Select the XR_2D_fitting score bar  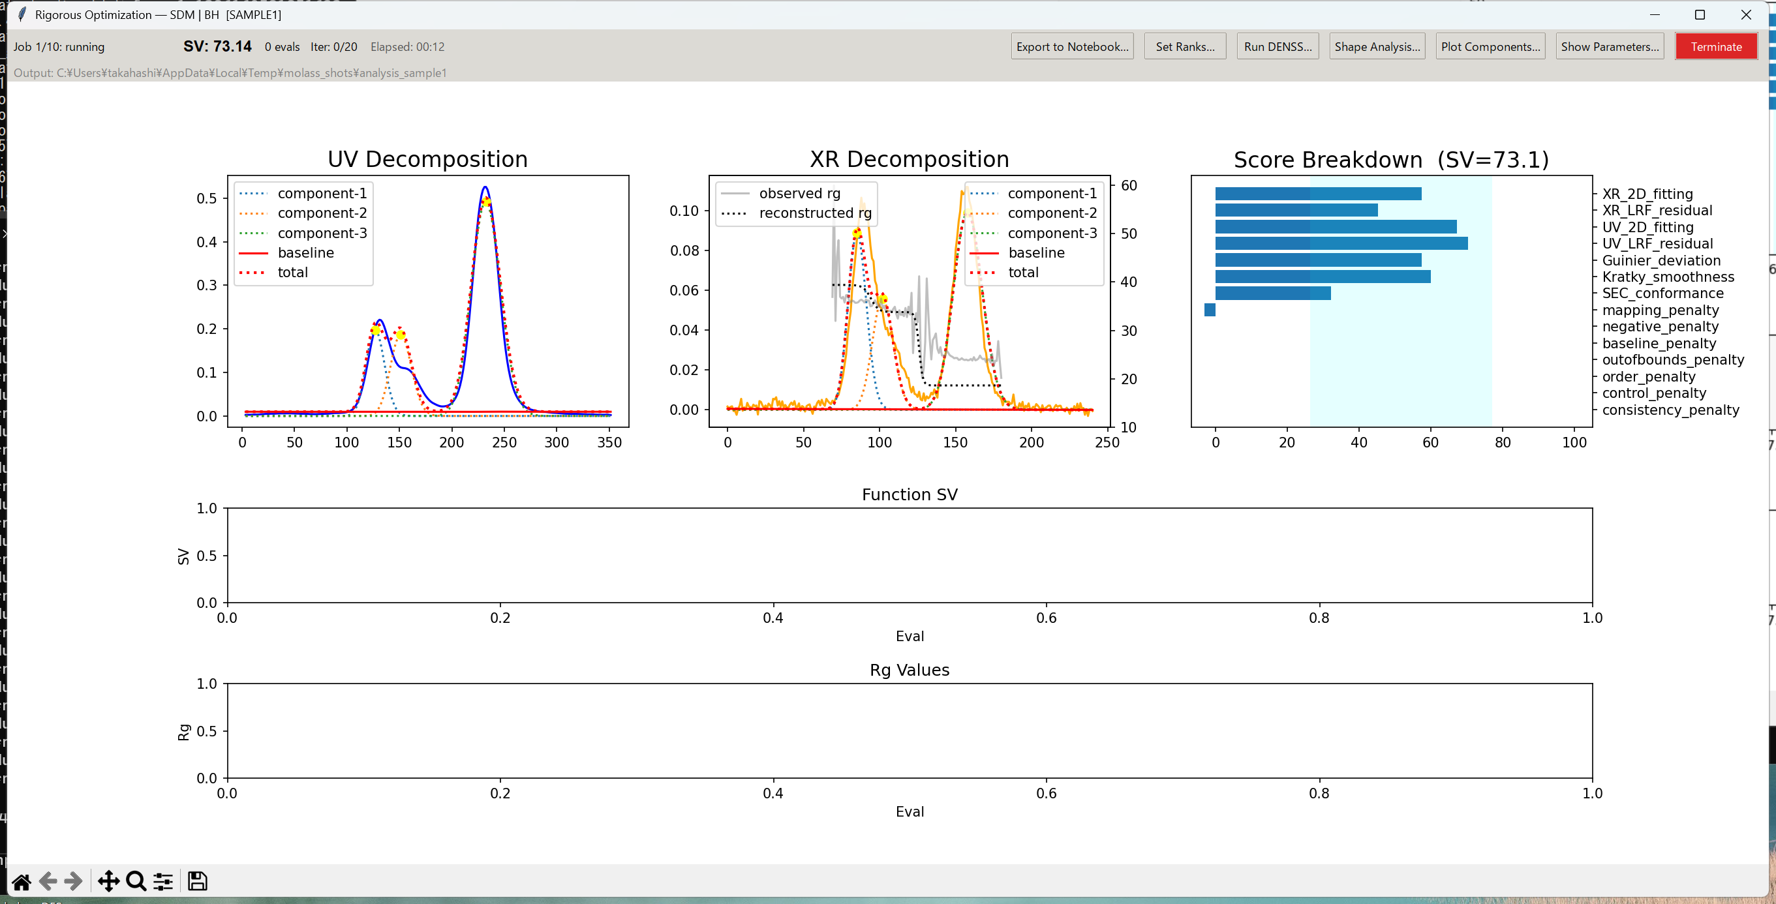(1318, 194)
